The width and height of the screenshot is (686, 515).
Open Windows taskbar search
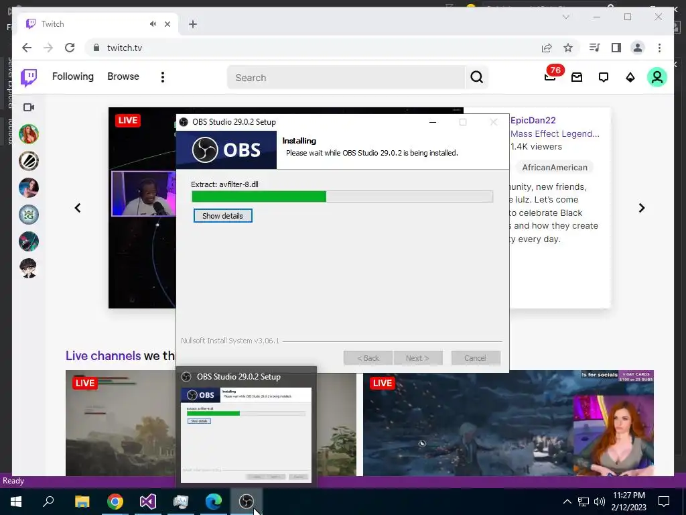48,502
